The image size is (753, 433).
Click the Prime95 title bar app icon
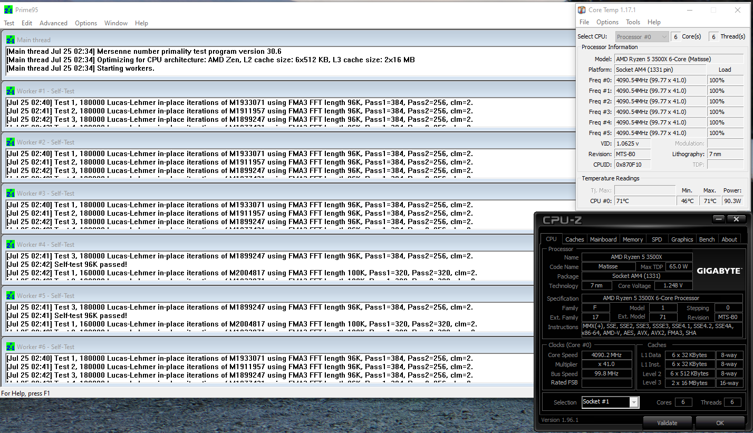point(8,10)
